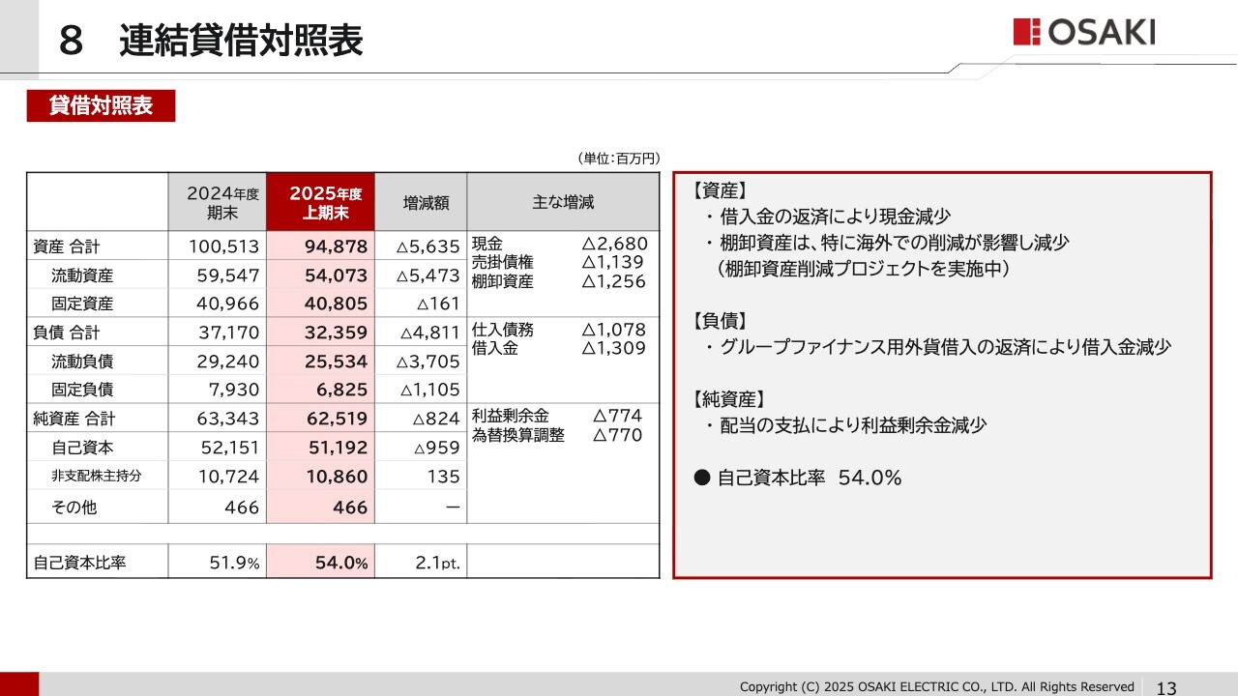Click the 主な増減 column header
The image size is (1238, 696).
(x=563, y=202)
